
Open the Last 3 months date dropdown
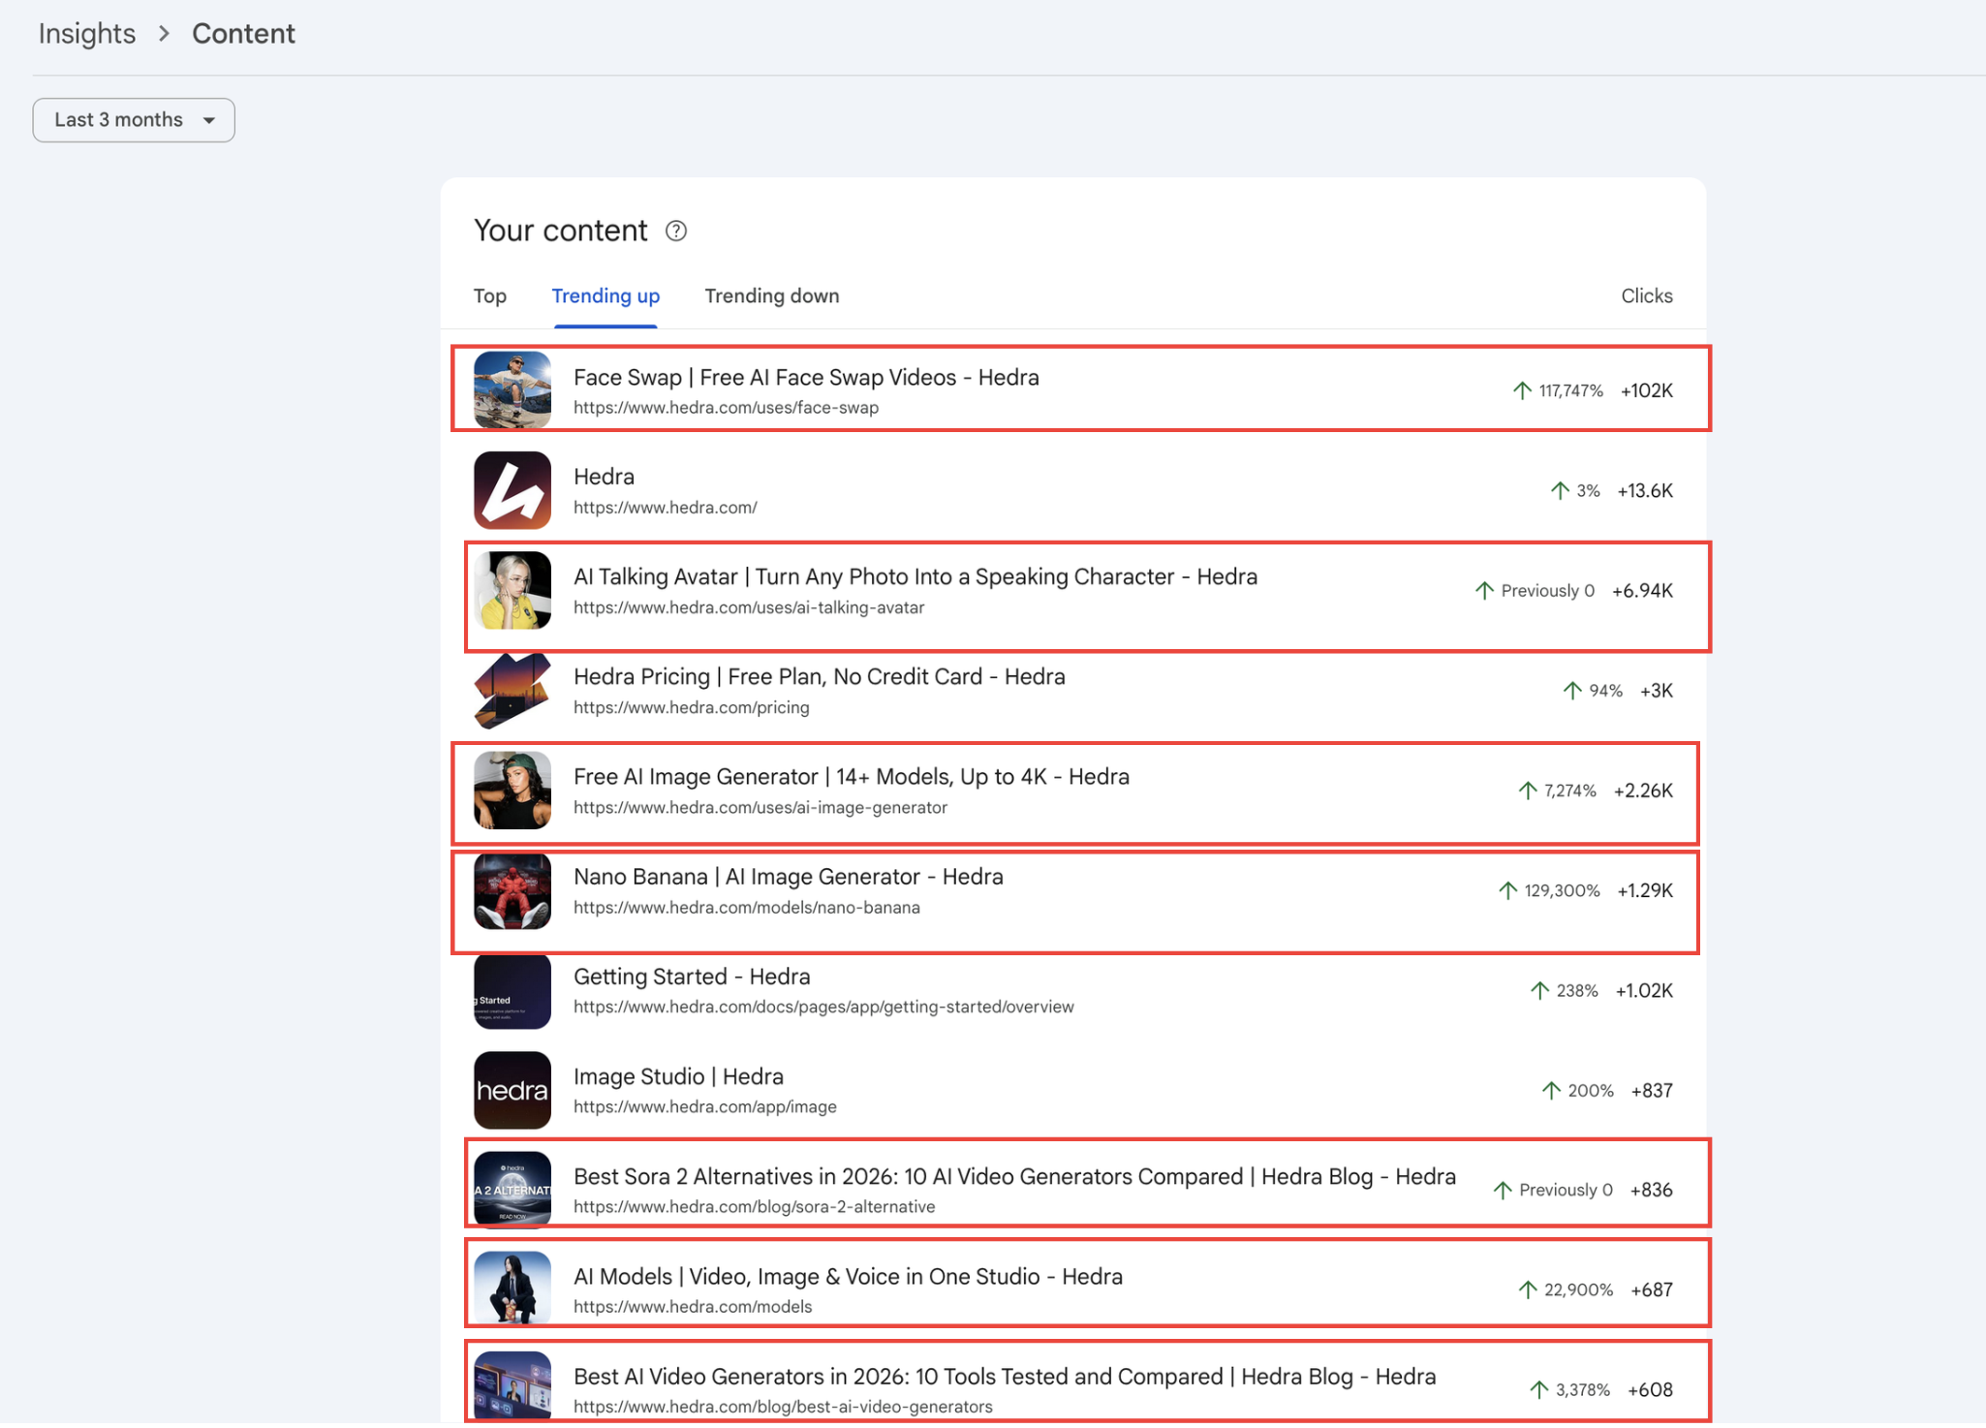pyautogui.click(x=134, y=120)
